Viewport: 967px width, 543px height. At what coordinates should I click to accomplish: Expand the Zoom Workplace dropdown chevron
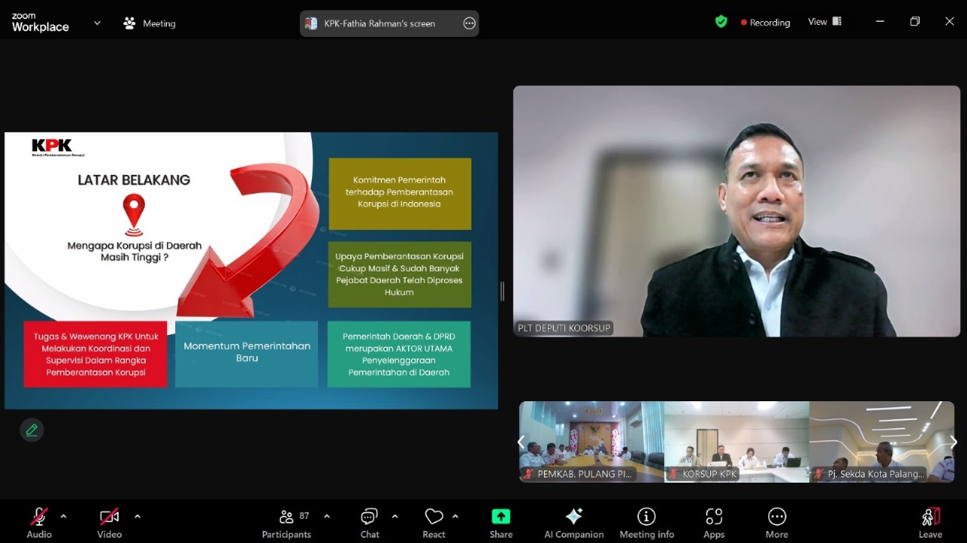(x=97, y=23)
